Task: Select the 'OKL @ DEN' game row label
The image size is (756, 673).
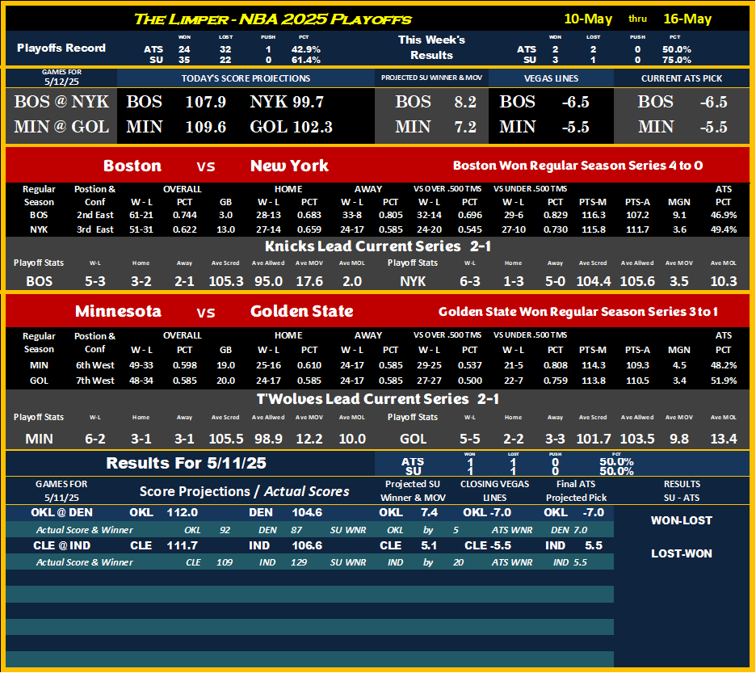Action: 61,512
